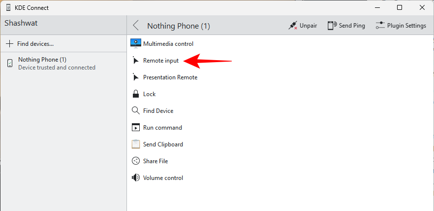This screenshot has height=211, width=434.
Task: Send Ping to the phone
Action: [x=346, y=26]
